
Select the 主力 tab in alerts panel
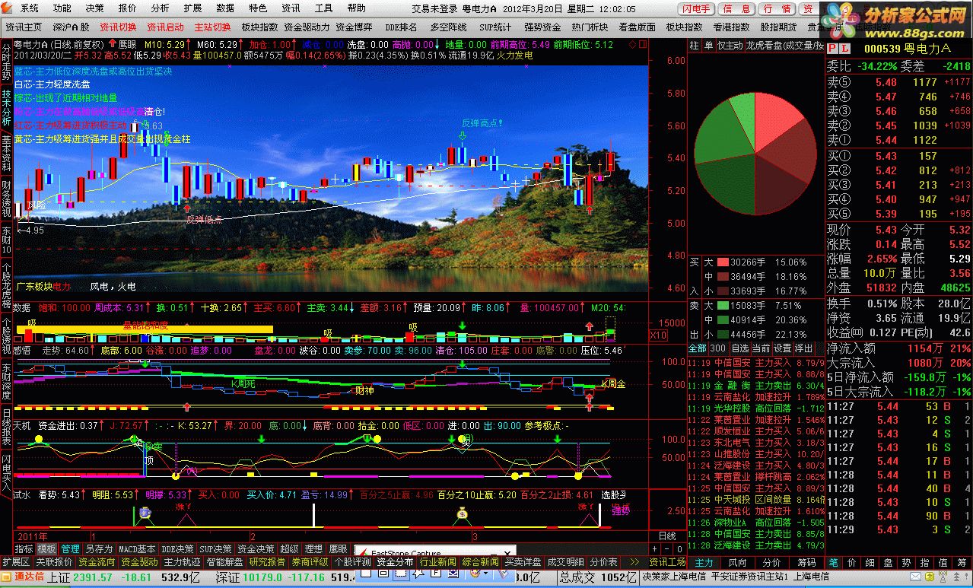pos(704,562)
